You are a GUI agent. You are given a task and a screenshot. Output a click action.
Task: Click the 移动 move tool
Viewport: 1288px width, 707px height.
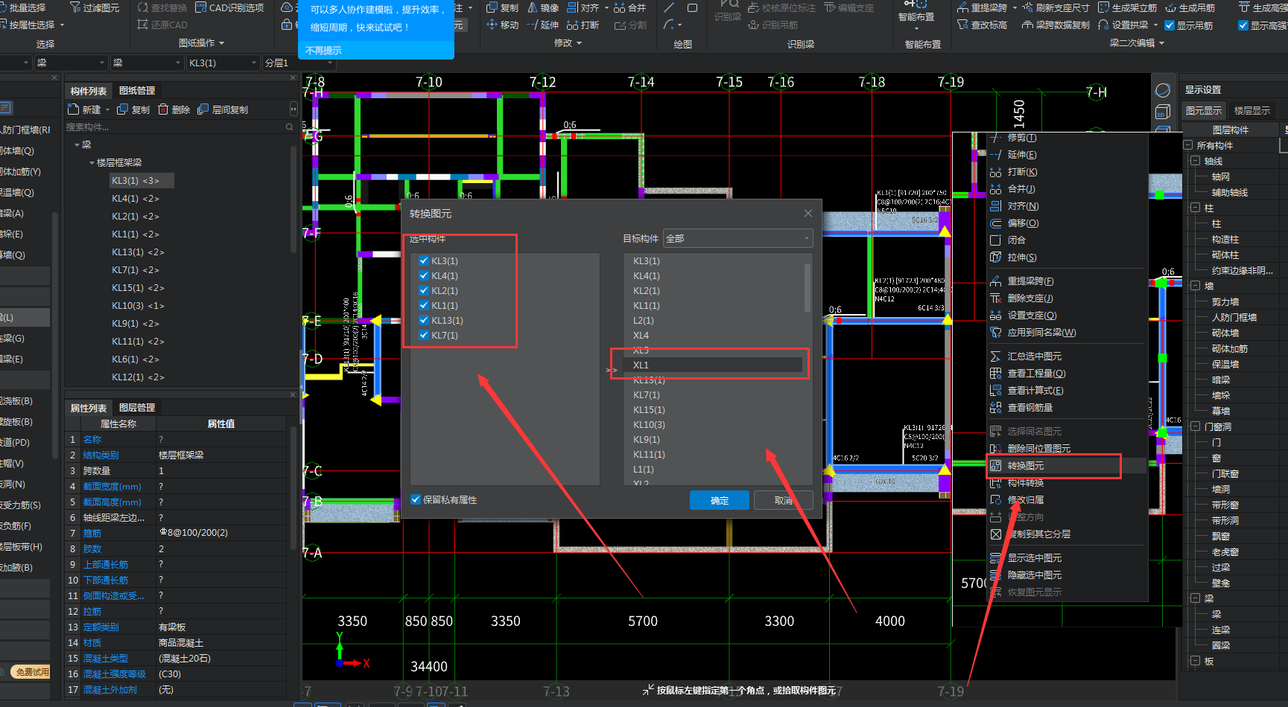[502, 25]
